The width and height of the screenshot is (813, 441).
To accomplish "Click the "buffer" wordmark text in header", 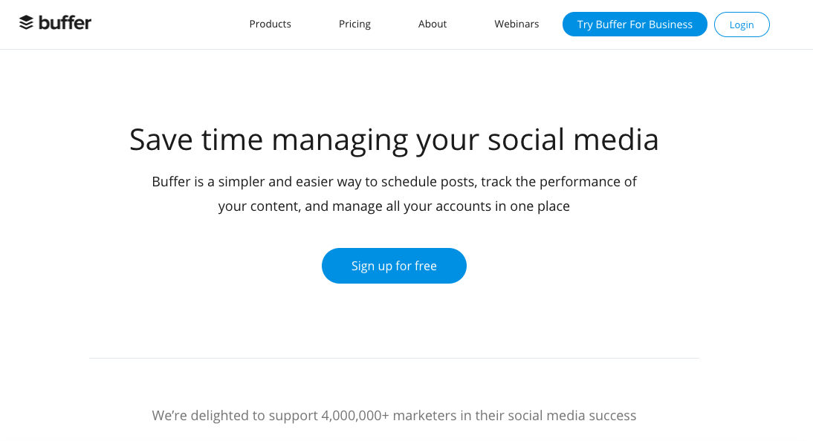I will 65,23.
